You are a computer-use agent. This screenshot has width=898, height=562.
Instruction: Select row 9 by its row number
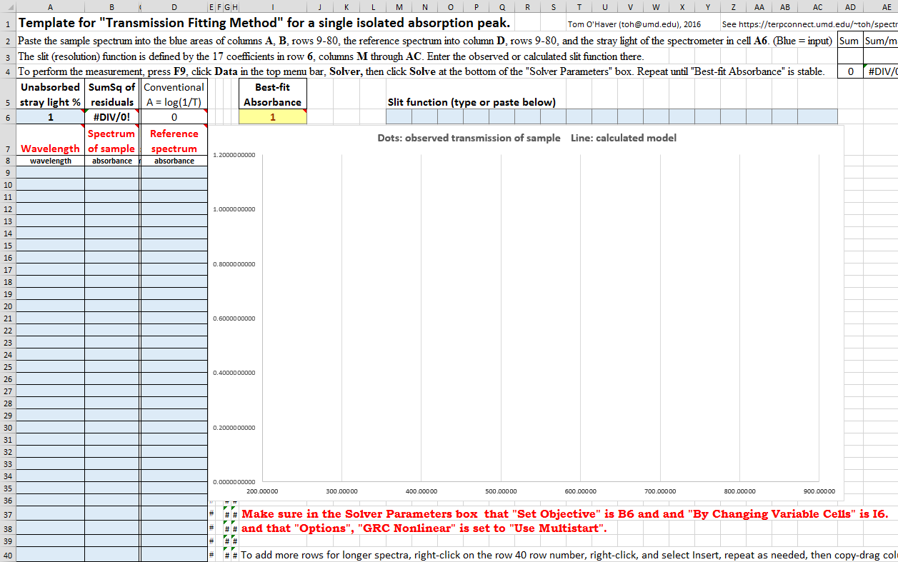coord(7,173)
